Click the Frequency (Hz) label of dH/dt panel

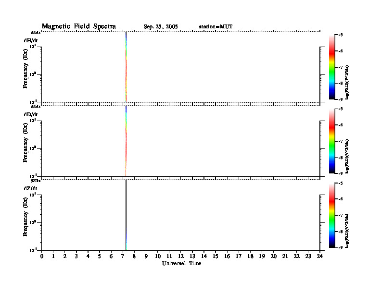point(25,69)
